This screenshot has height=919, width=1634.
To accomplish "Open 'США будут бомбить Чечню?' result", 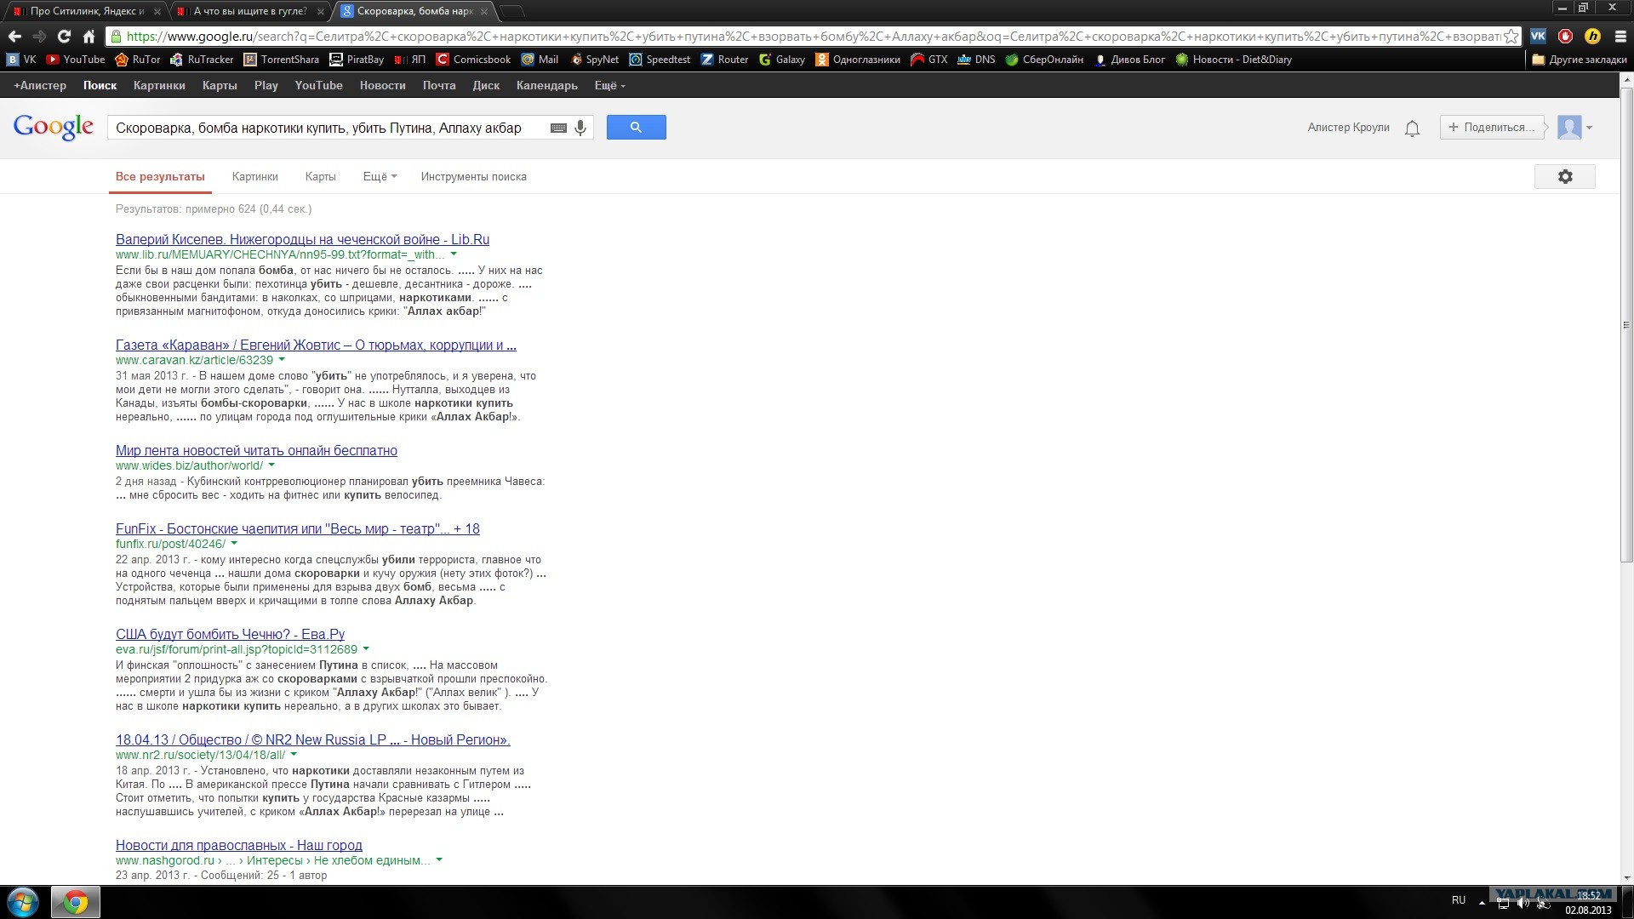I will [230, 635].
